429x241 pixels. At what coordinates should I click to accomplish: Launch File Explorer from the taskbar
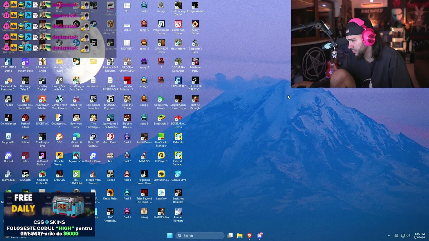(x=240, y=236)
